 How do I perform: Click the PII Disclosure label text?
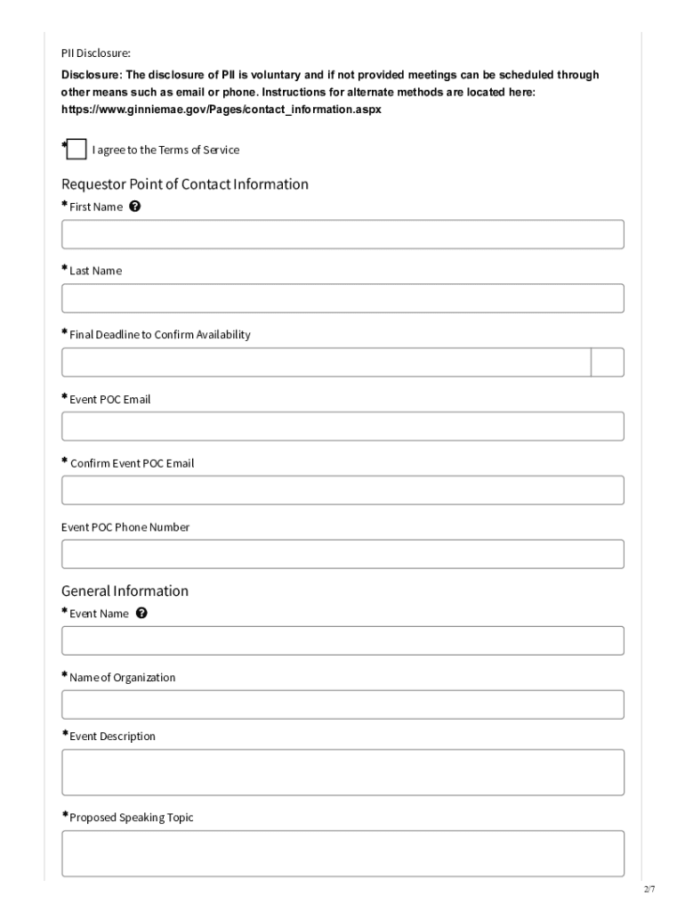pyautogui.click(x=95, y=53)
